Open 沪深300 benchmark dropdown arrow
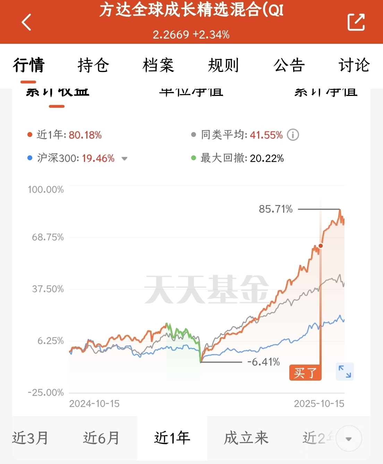383x464 pixels. click(x=124, y=159)
